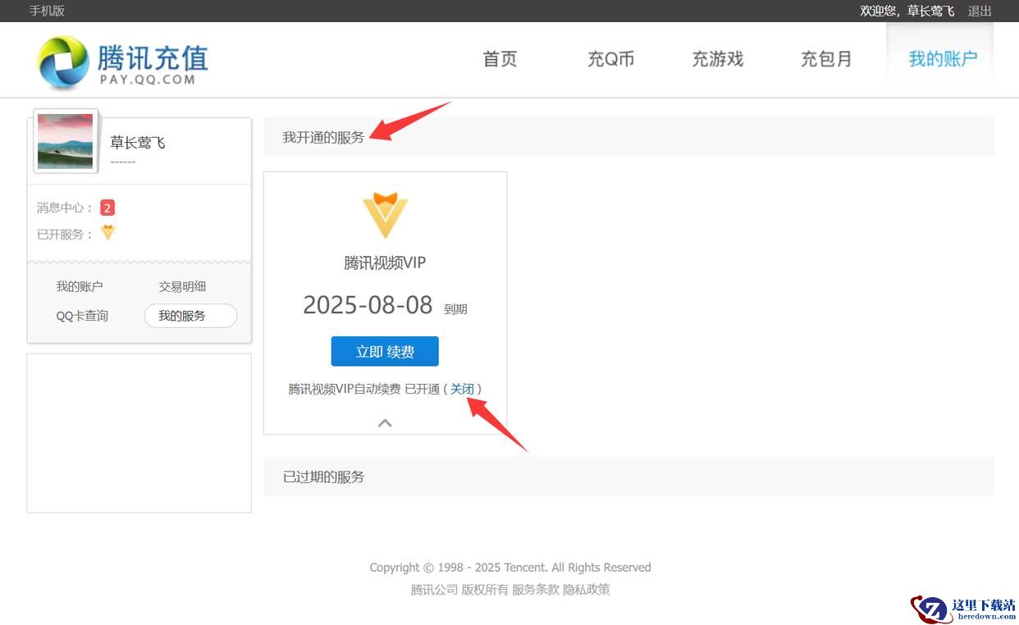Screen dimensions: 1019x625
Task: Click the Tencent Pay logo
Action: coord(123,62)
